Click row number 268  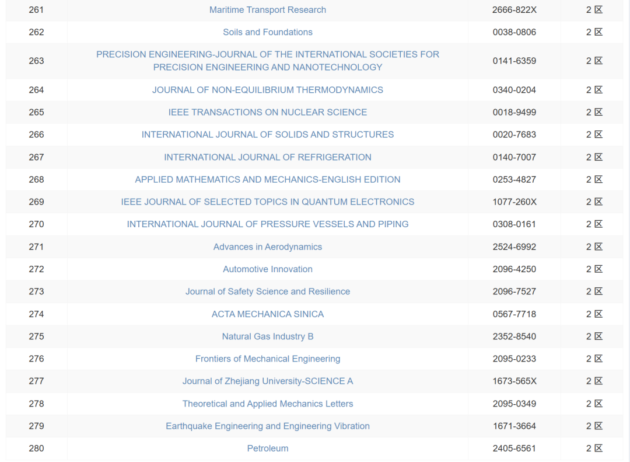click(36, 179)
